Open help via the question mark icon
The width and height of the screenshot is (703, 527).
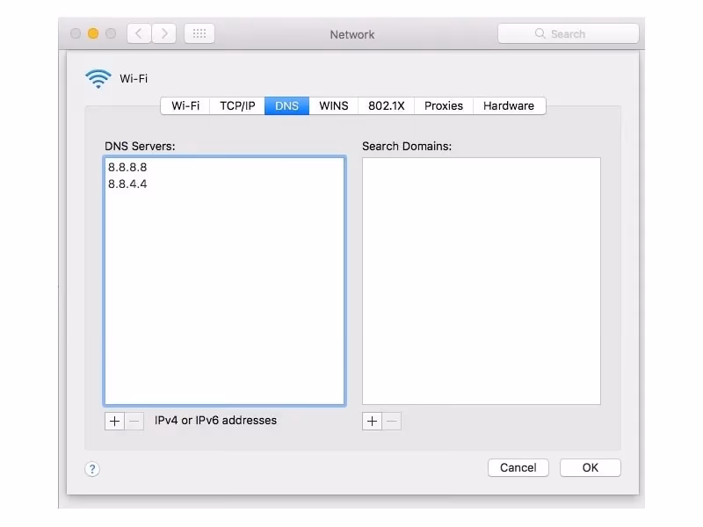coord(91,468)
